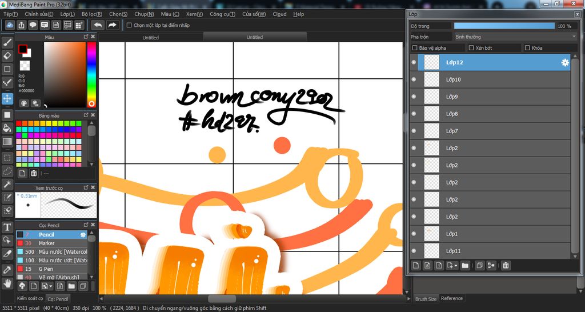Click the layer opacity slider
The height and width of the screenshot is (312, 585).
[x=504, y=26]
